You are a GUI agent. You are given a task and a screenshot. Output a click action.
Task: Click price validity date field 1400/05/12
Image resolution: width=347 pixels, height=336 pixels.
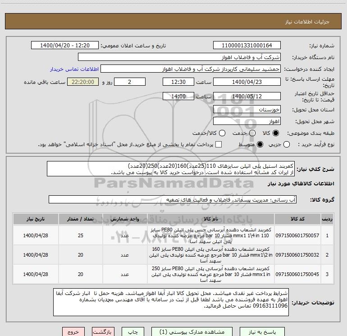(x=247, y=97)
